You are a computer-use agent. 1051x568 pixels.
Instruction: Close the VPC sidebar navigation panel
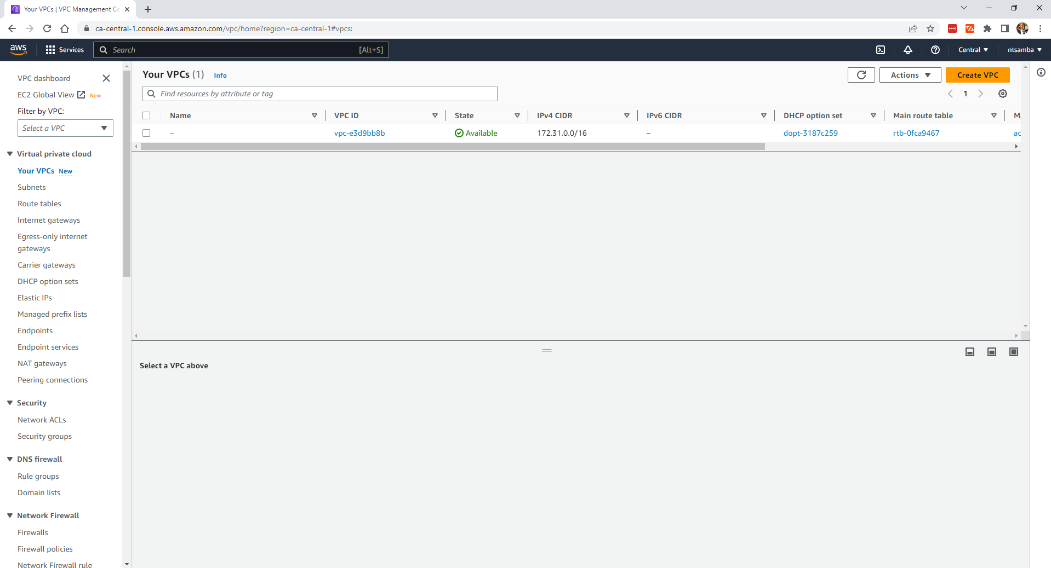point(106,78)
